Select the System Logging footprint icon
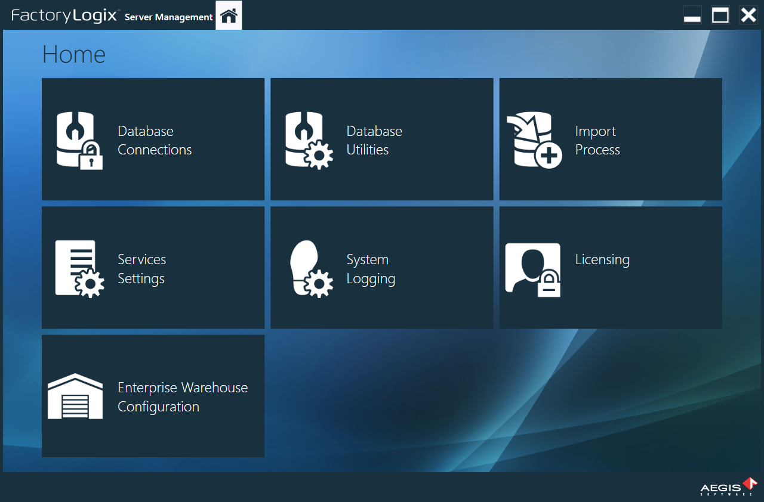The image size is (764, 502). 311,268
